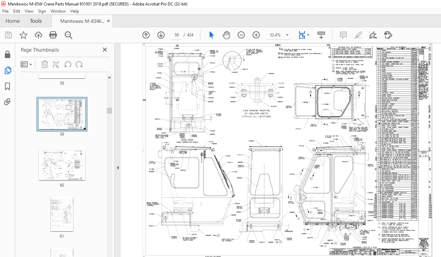
Task: Open Find Text with the magnifier icon
Action: point(68,35)
